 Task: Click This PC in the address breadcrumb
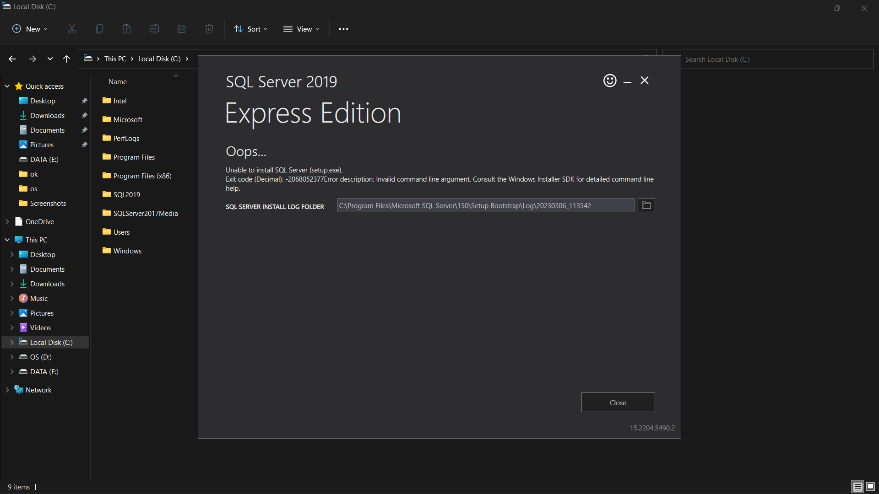pyautogui.click(x=115, y=59)
